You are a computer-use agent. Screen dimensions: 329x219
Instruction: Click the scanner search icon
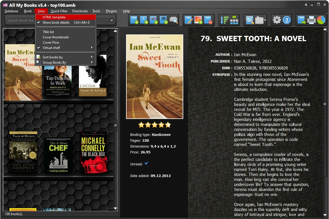[174, 20]
